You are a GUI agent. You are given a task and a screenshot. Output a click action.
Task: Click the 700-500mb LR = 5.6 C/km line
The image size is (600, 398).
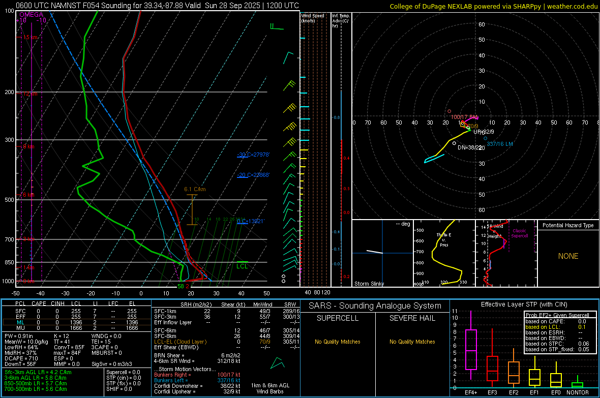[x=36, y=389]
